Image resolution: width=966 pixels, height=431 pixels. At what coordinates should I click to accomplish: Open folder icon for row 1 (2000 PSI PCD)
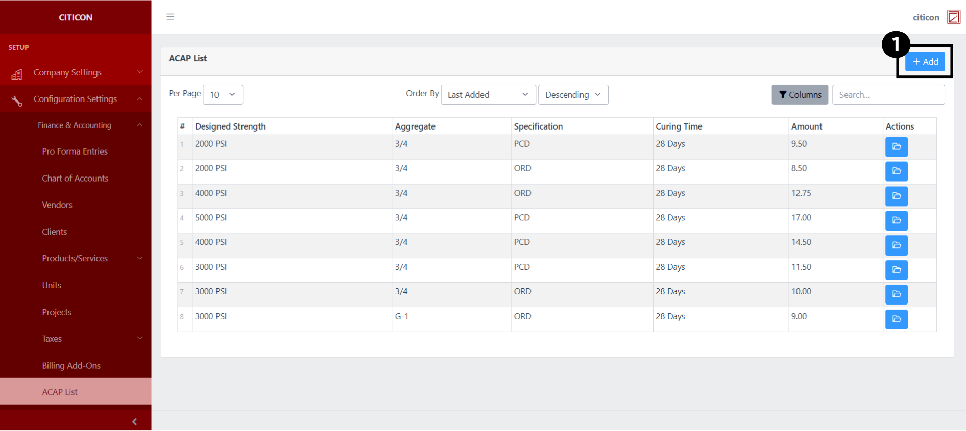point(896,147)
